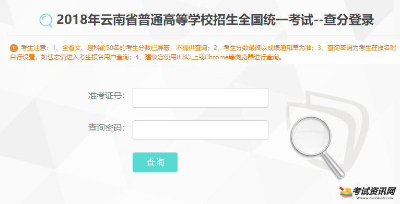Focus the 准考证号 input field

(x=200, y=98)
